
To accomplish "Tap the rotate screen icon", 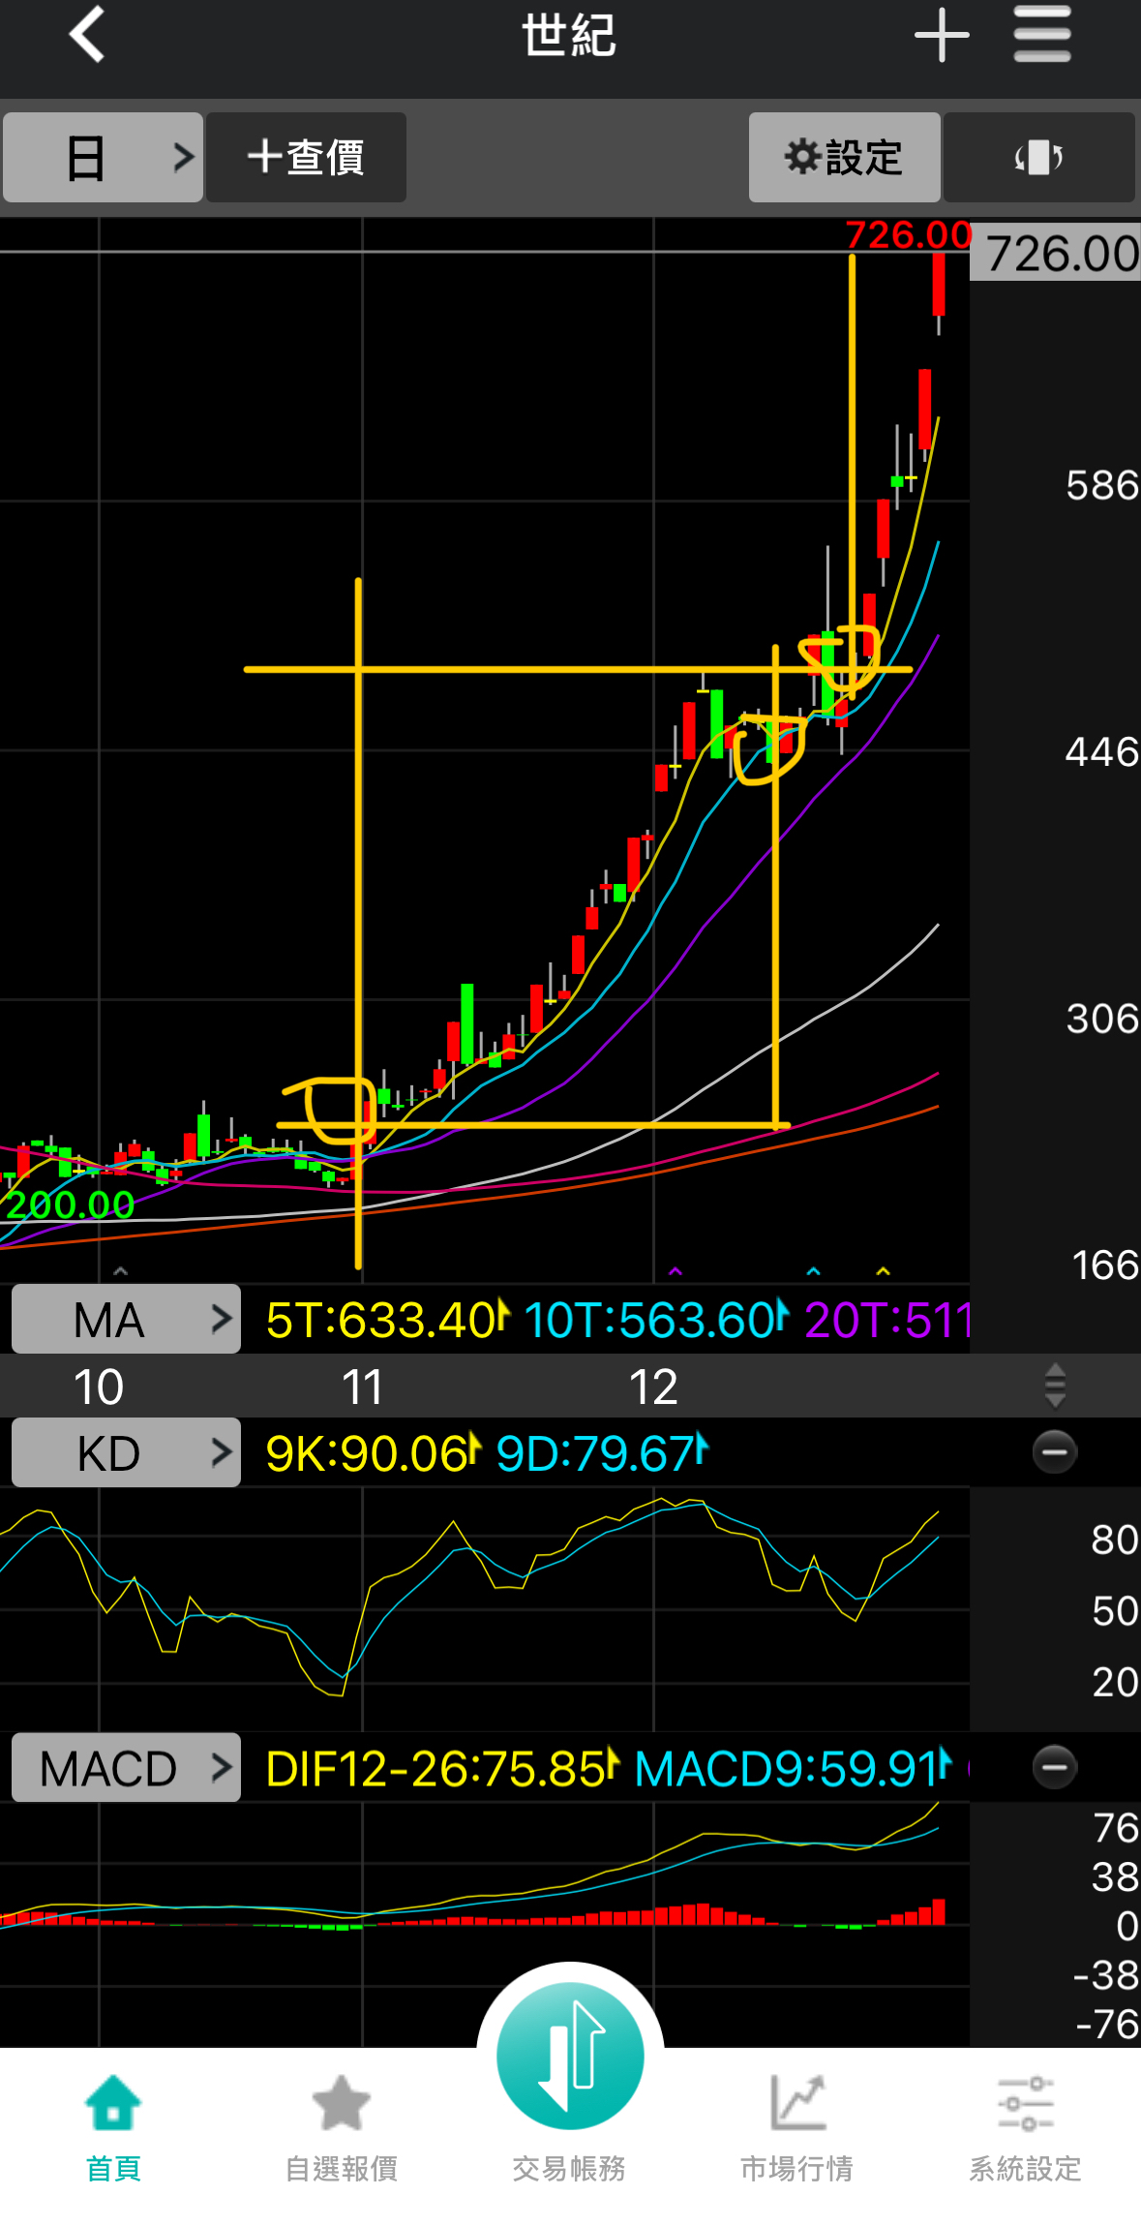I will tap(1038, 157).
